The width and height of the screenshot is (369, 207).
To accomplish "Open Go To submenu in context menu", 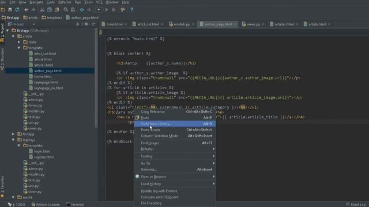I will [175, 163].
